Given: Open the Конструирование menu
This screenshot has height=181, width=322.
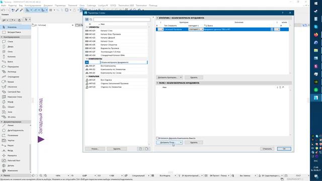Looking at the screenshot, I should [33, 6].
